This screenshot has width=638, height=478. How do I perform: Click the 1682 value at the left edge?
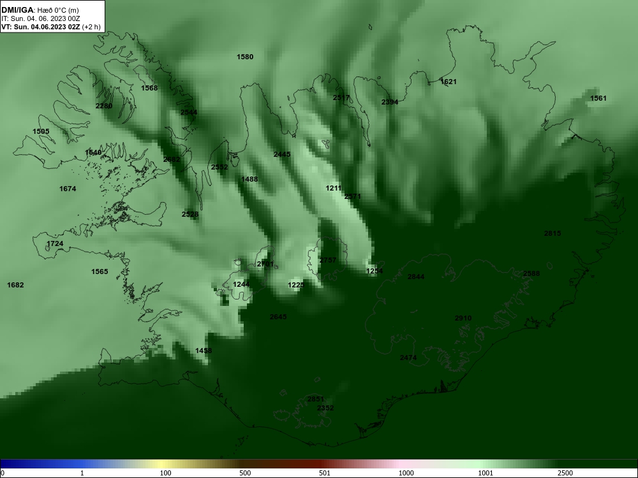[x=15, y=286]
